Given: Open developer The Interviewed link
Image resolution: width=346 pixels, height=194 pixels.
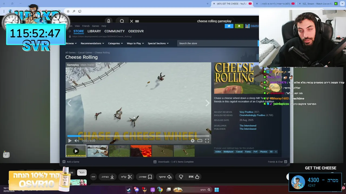Looking at the screenshot, I should tap(248, 126).
